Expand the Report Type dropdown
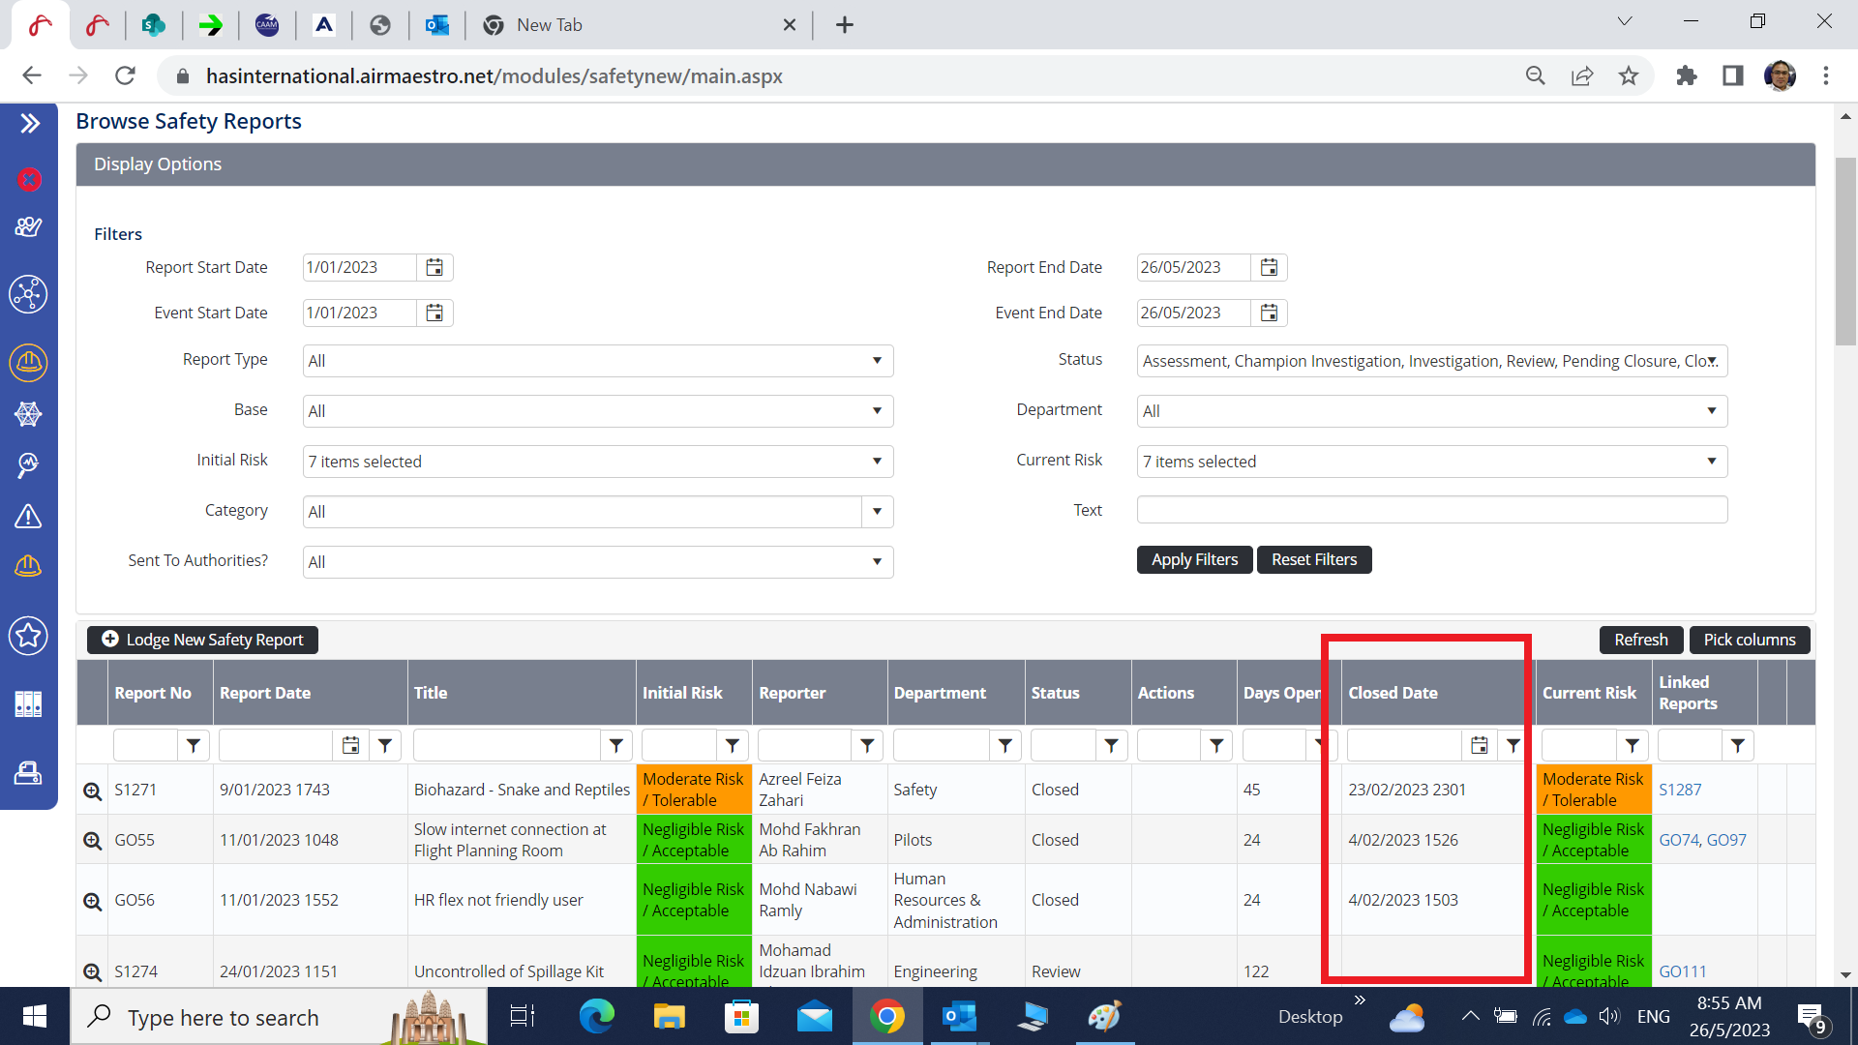This screenshot has width=1858, height=1045. 597,361
